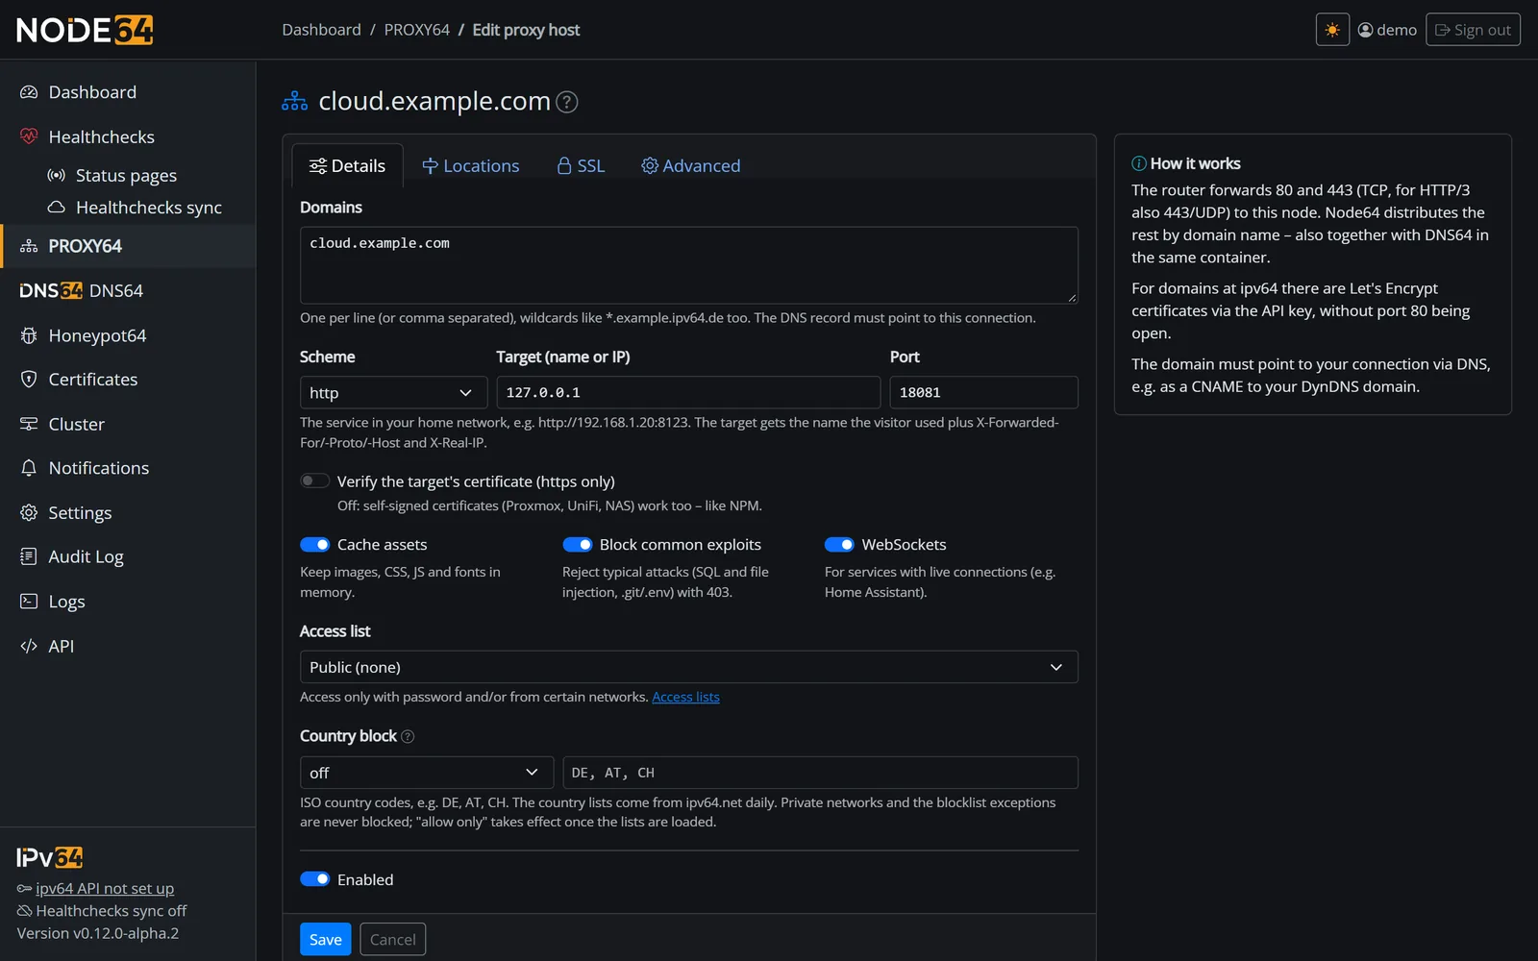Open PROXY64 in the sidebar
The width and height of the screenshot is (1538, 961).
[128, 246]
